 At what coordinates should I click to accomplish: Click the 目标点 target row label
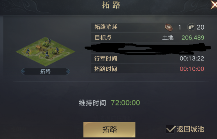pyautogui.click(x=103, y=38)
